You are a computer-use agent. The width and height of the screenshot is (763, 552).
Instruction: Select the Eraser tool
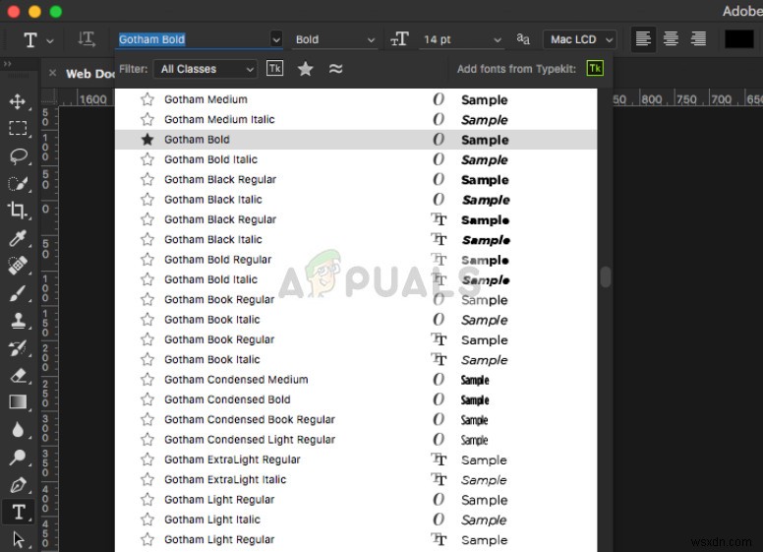pos(18,375)
